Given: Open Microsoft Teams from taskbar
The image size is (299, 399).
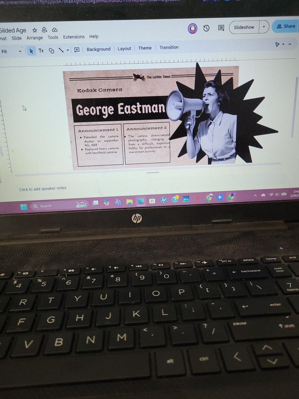Looking at the screenshot, I should coord(118,202).
